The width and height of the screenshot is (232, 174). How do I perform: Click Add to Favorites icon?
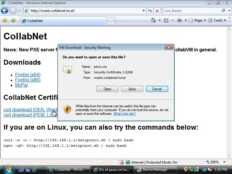[x=13, y=20]
